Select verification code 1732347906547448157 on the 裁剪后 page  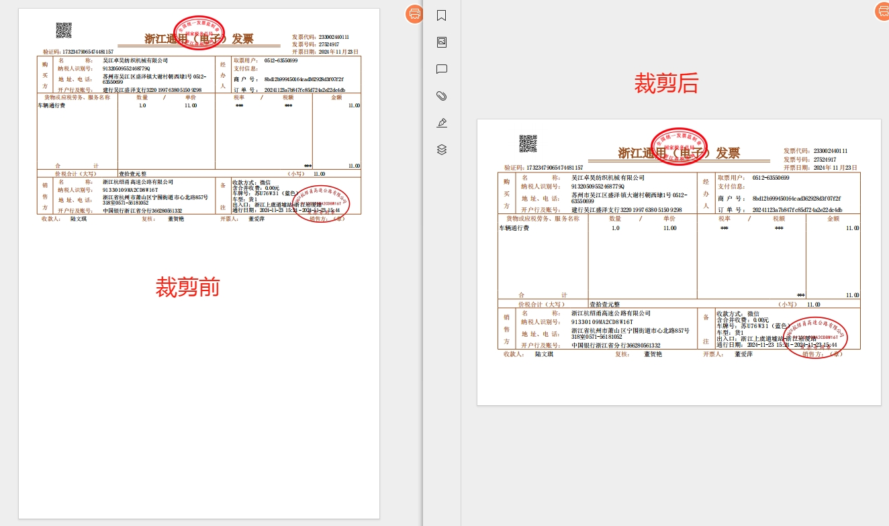(x=555, y=168)
